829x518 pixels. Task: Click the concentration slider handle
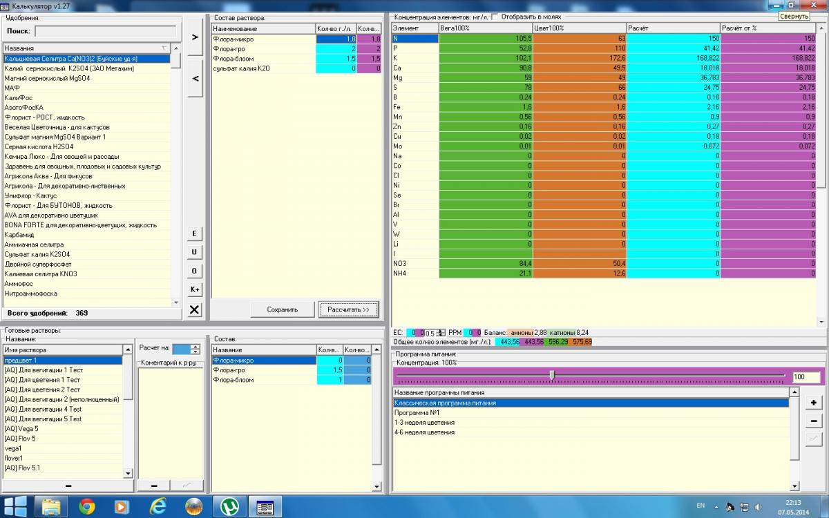551,374
